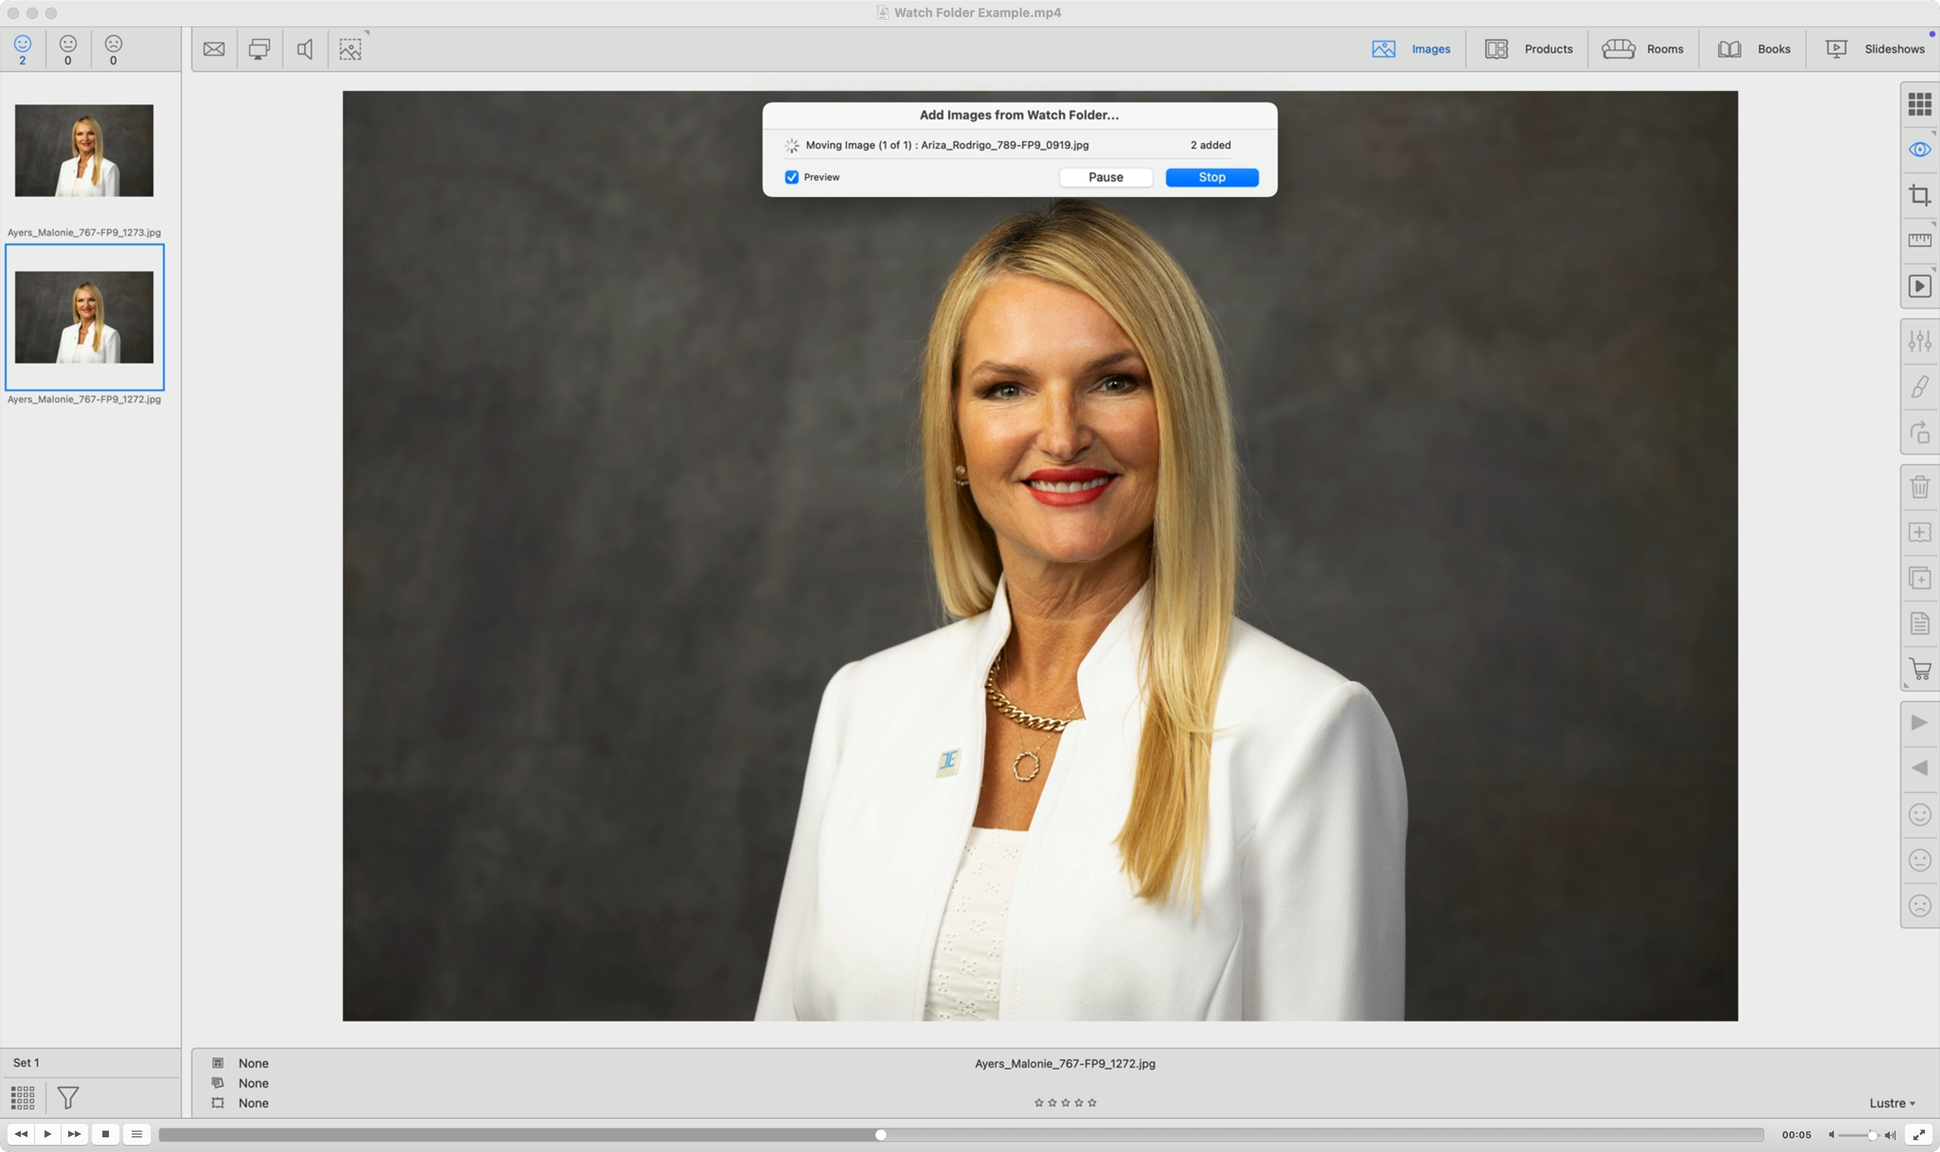Viewport: 1940px width, 1152px height.
Task: Select the retouch brush icon
Action: [1919, 387]
